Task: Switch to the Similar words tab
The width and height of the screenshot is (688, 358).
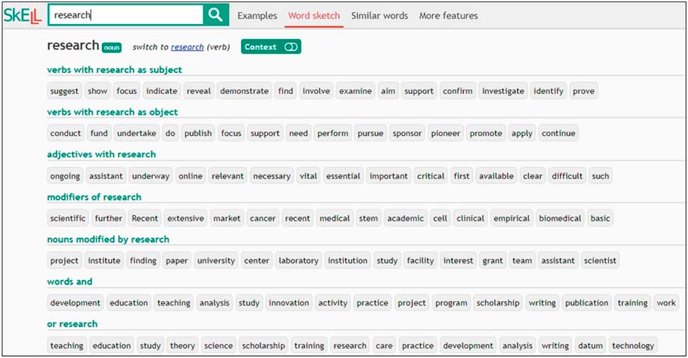Action: point(379,16)
